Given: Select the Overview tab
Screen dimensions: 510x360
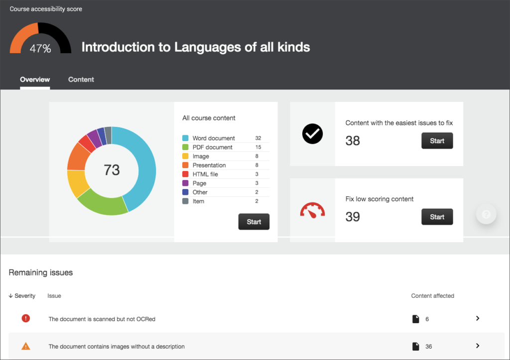Looking at the screenshot, I should coord(34,80).
